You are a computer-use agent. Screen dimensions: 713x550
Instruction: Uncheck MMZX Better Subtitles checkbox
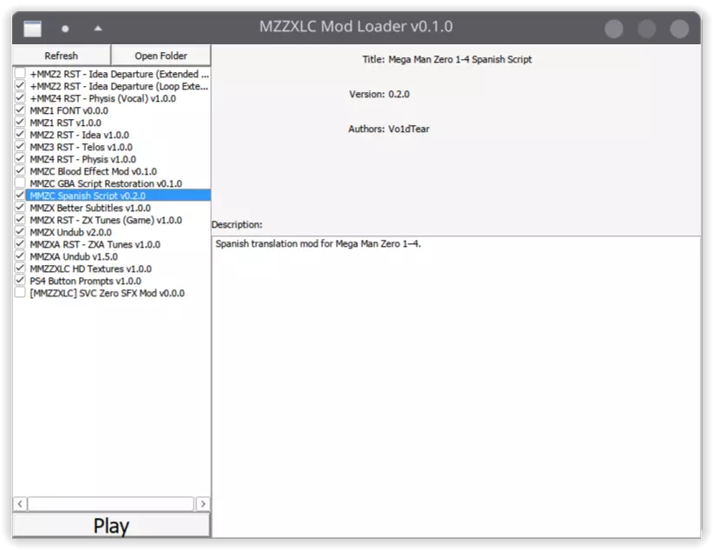coord(20,208)
